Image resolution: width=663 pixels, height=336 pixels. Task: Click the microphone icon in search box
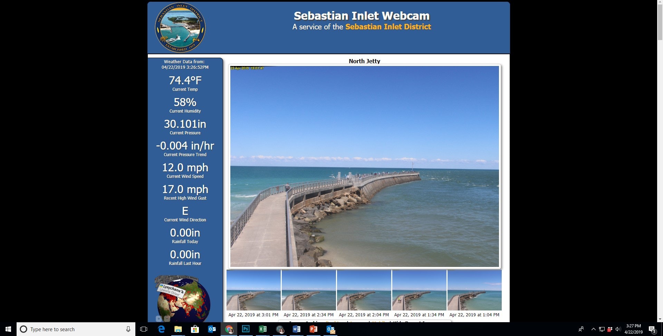click(128, 329)
